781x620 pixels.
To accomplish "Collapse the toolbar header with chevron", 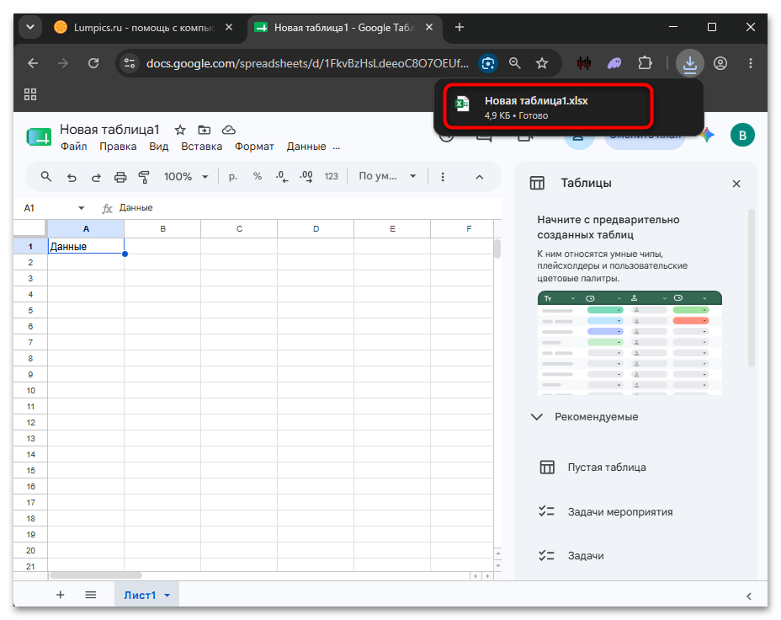I will 480,177.
